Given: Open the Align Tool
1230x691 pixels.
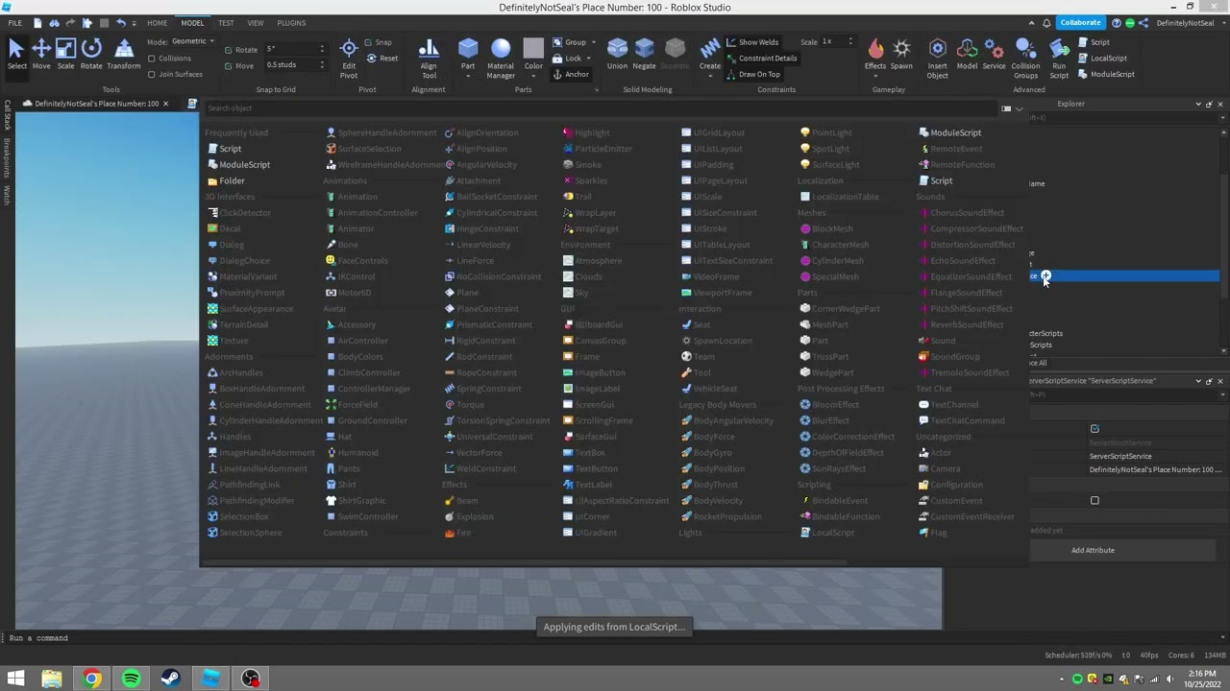Looking at the screenshot, I should (429, 58).
